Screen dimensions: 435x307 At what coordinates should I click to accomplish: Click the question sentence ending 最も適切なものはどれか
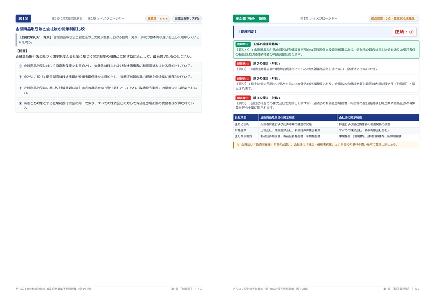(104, 56)
